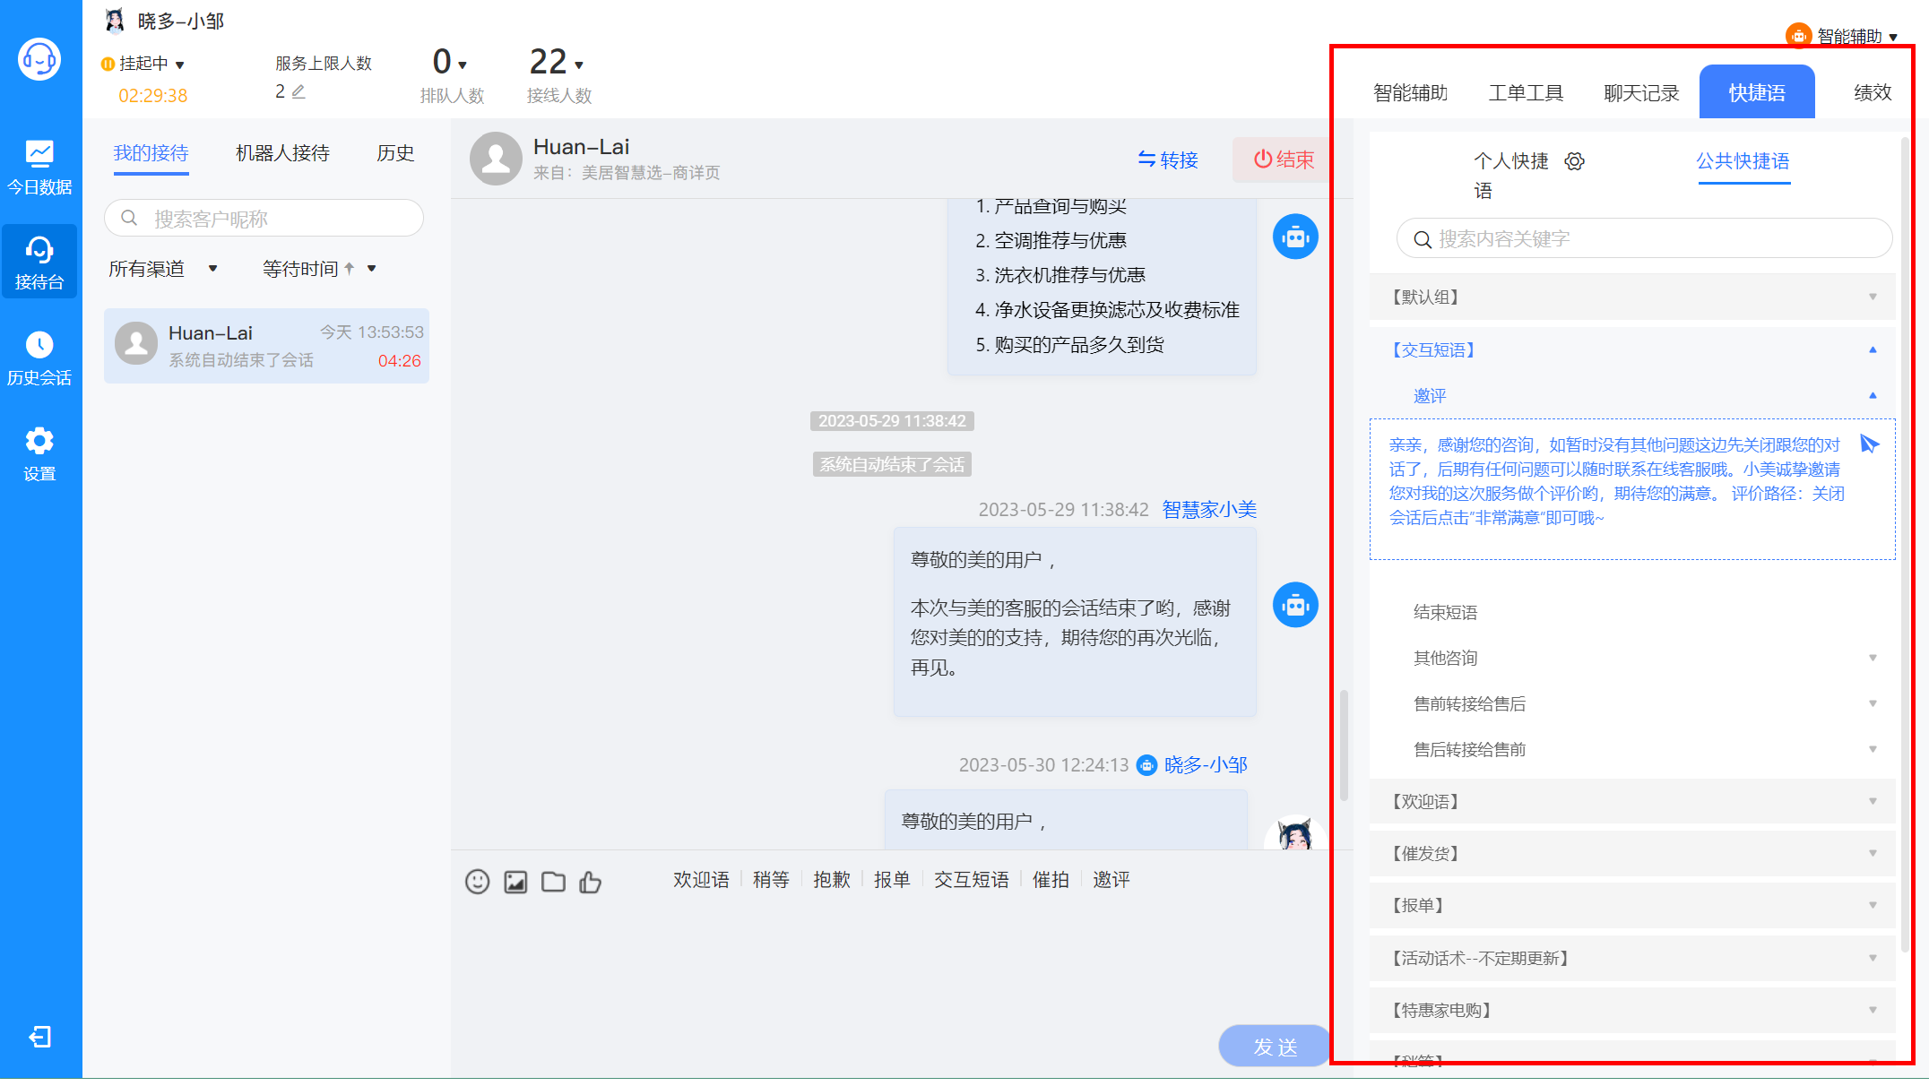The width and height of the screenshot is (1929, 1086).
Task: Click the magnifier in 搜索内容关键字 box
Action: click(1423, 239)
